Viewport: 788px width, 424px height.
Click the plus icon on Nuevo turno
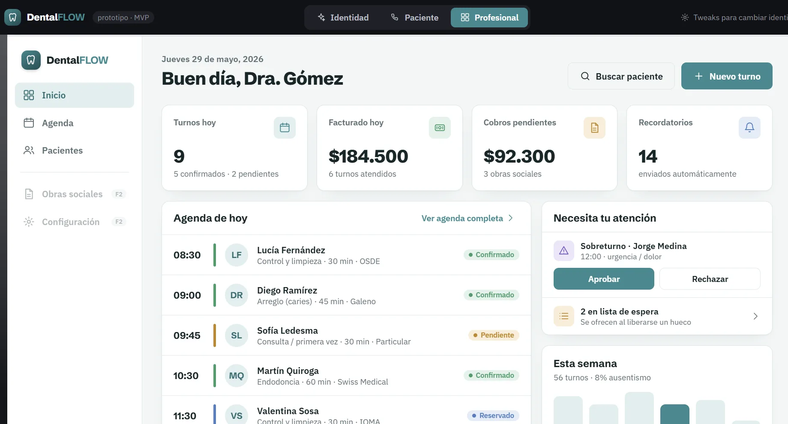698,76
